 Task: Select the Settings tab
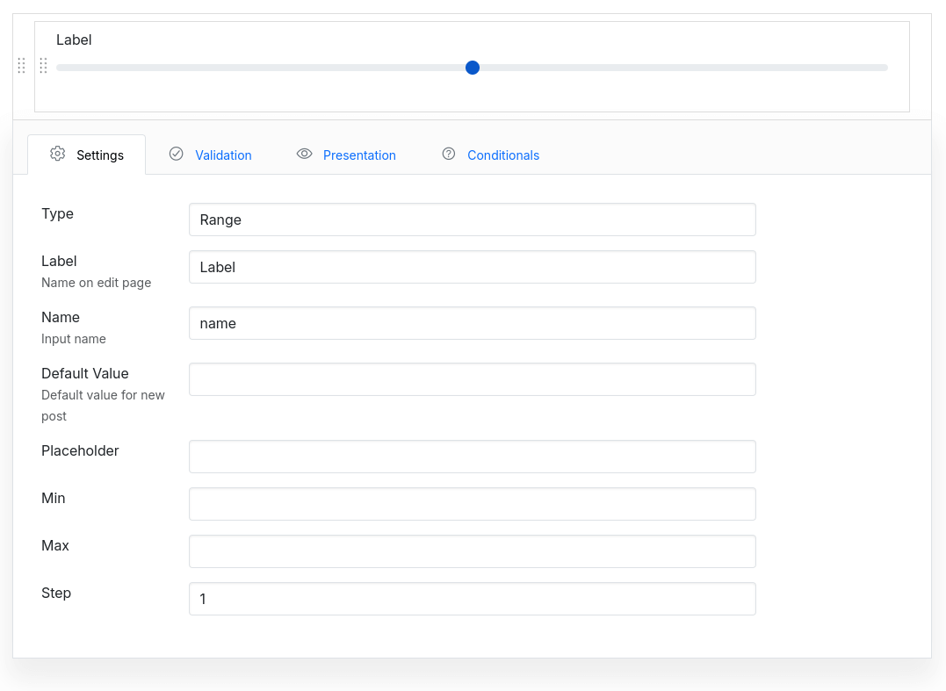pos(99,155)
